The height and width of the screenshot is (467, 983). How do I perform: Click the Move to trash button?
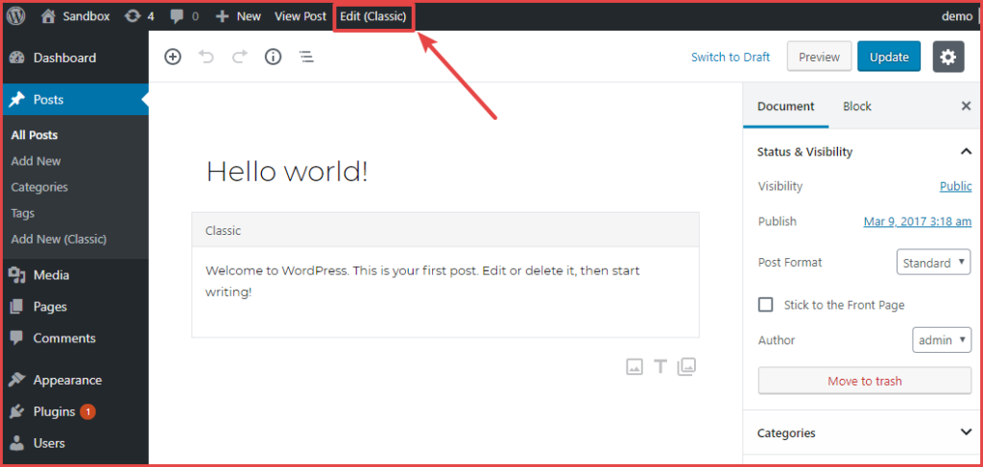(x=865, y=381)
